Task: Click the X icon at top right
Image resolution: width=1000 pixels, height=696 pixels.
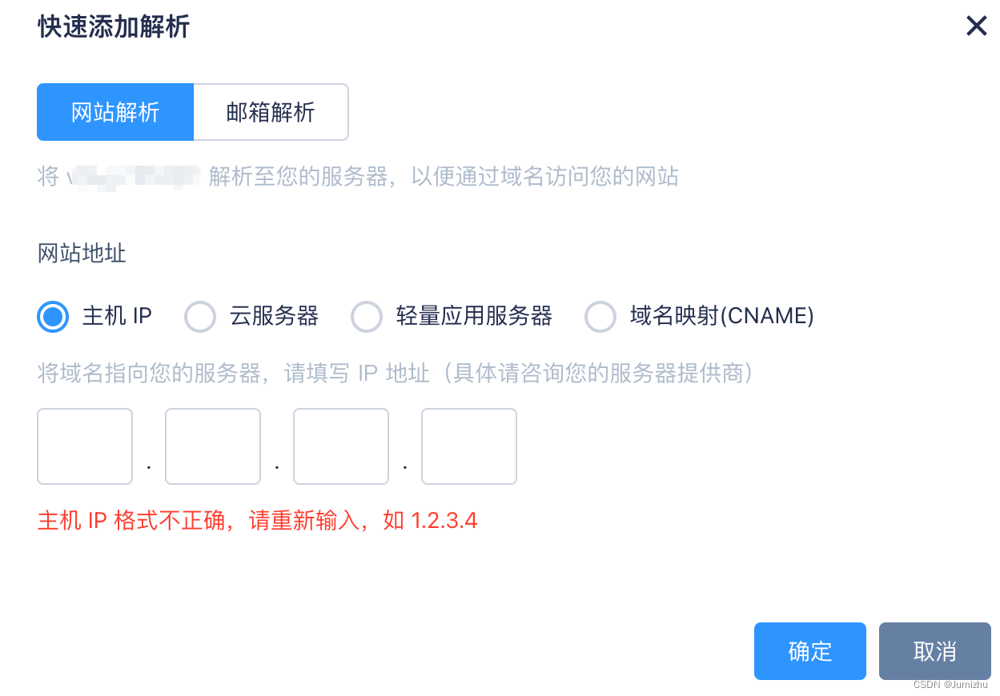Action: tap(976, 26)
